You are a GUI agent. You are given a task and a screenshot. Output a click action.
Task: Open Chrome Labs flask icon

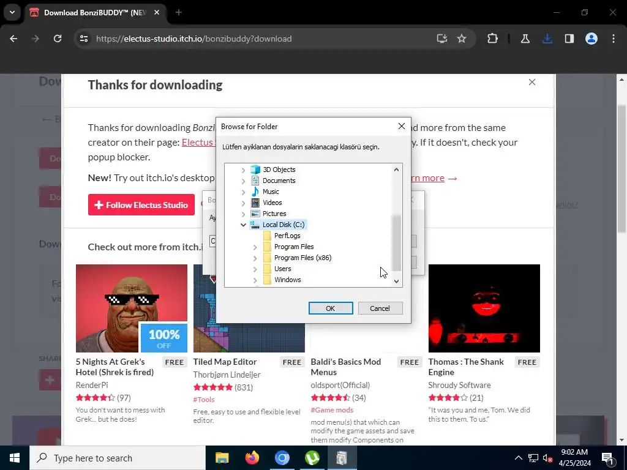tap(525, 39)
